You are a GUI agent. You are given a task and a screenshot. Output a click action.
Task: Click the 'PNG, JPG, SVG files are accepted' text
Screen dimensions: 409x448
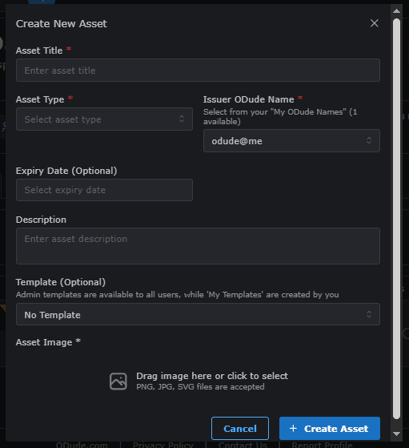pos(200,387)
